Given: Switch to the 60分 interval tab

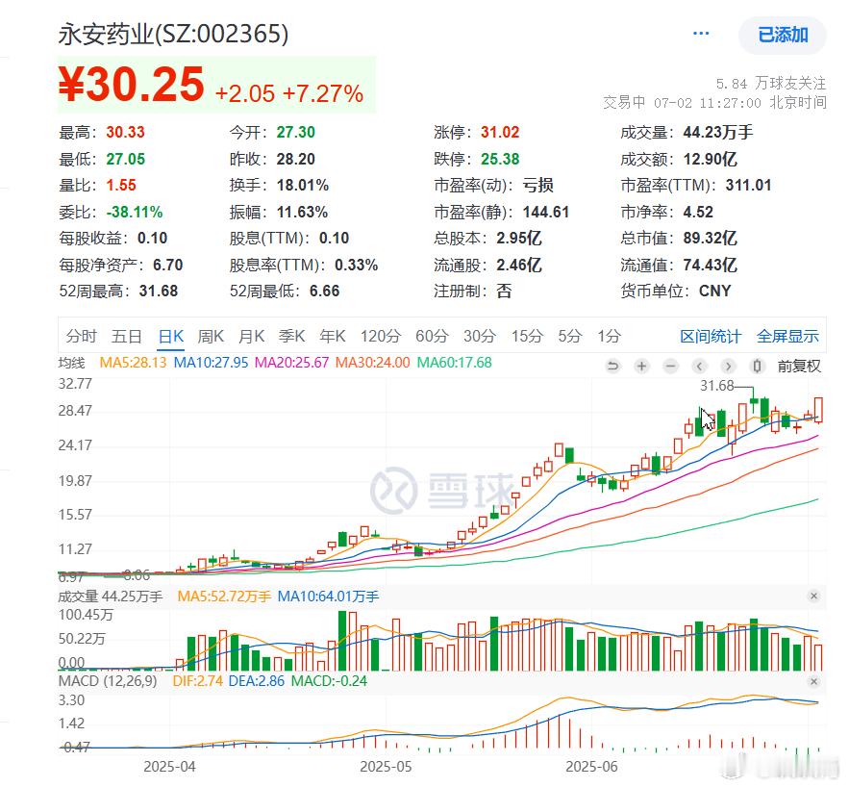Looking at the screenshot, I should tap(432, 337).
